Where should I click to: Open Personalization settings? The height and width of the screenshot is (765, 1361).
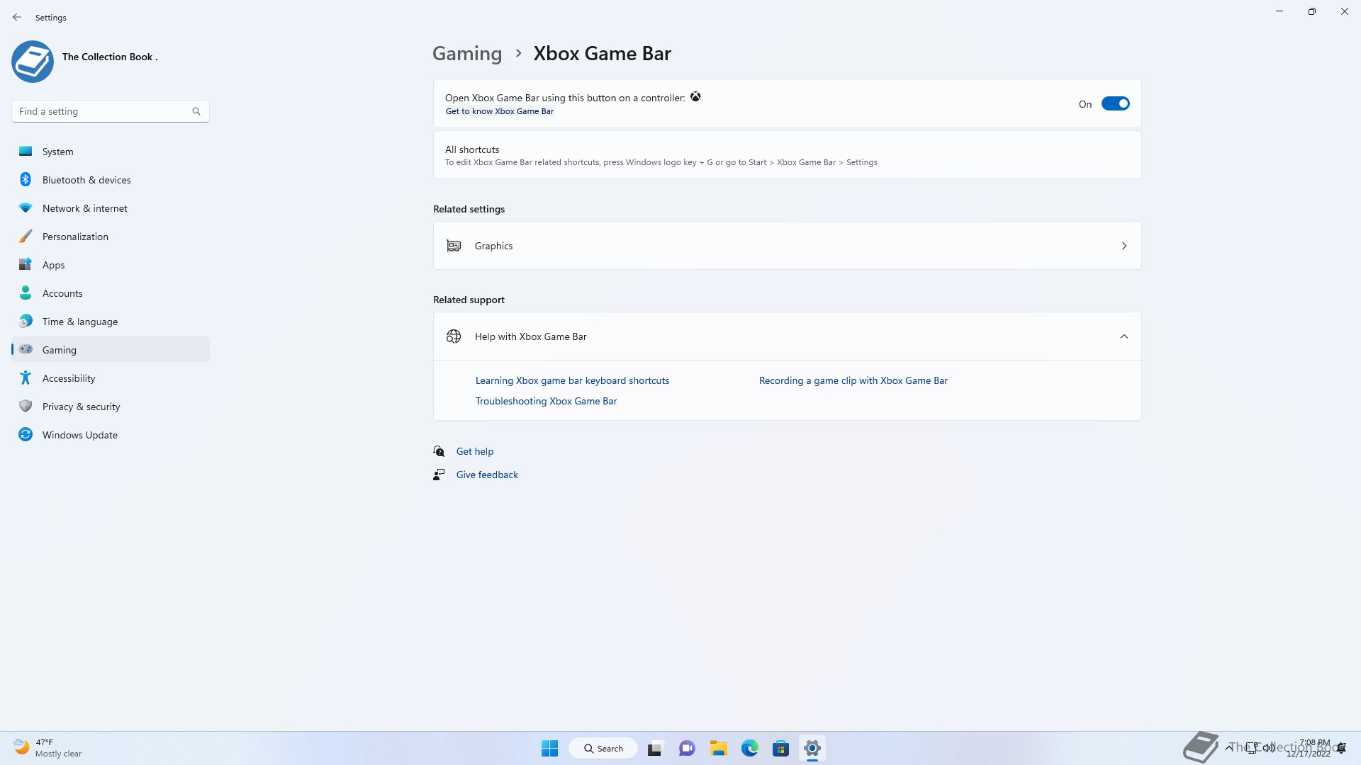(x=111, y=237)
